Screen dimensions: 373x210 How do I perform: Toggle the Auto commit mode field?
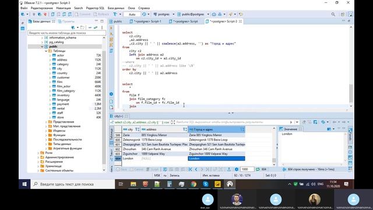click(x=132, y=14)
